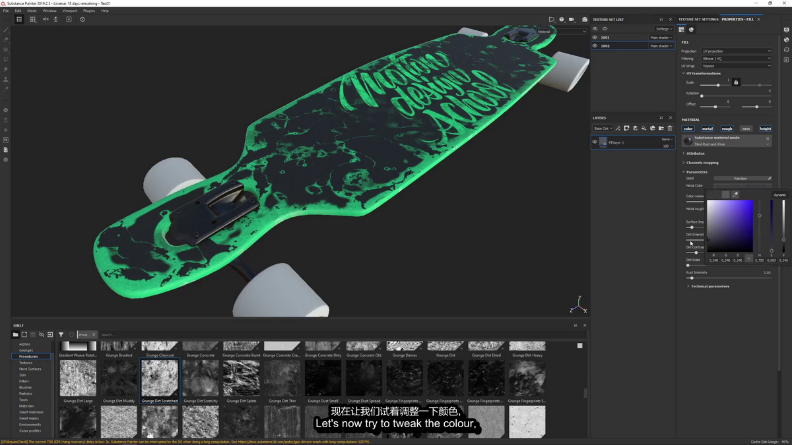Hide texture set 1001
792x445 pixels.
click(x=595, y=38)
